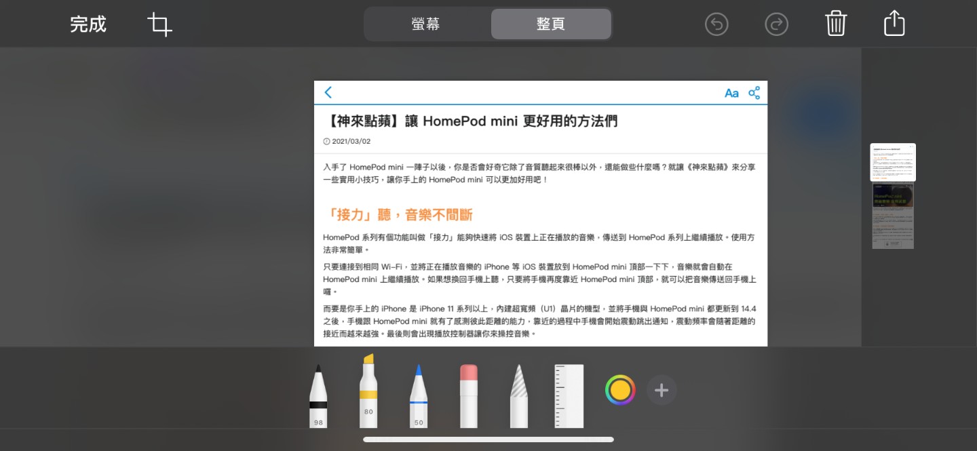Switch to the 螢幕 tab
This screenshot has height=451, width=977.
[x=426, y=24]
